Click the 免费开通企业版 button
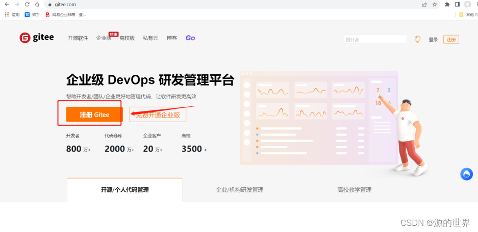 (x=158, y=114)
